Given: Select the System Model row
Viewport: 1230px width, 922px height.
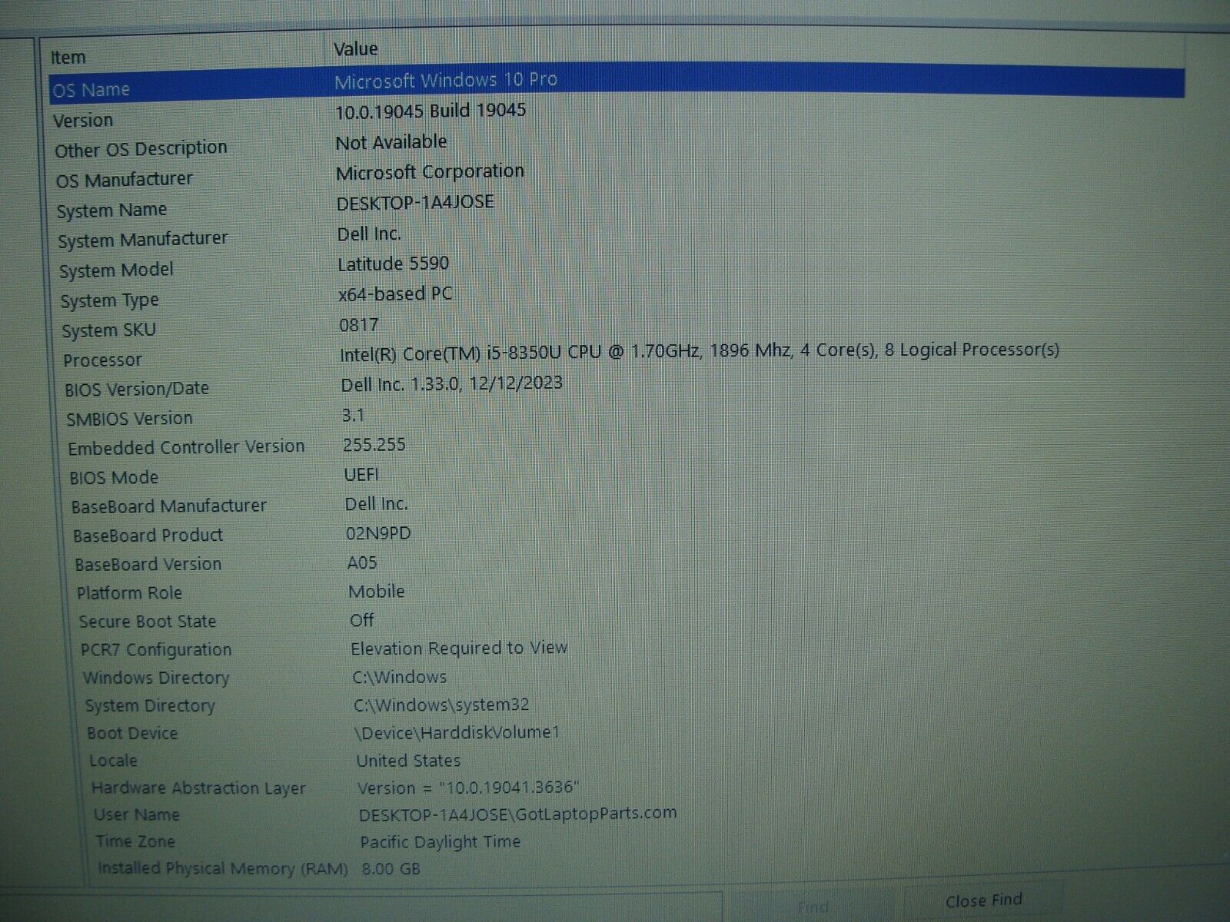Looking at the screenshot, I should 116,270.
